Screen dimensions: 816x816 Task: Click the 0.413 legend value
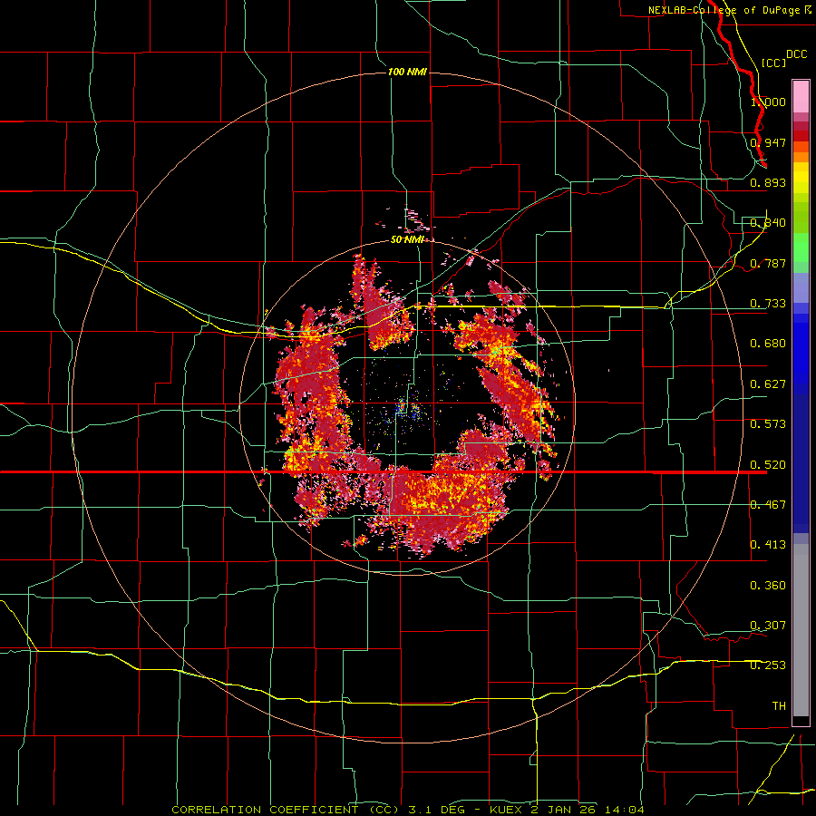pyautogui.click(x=768, y=545)
